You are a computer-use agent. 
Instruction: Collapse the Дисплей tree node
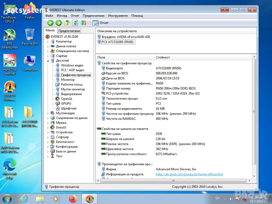pos(48,61)
